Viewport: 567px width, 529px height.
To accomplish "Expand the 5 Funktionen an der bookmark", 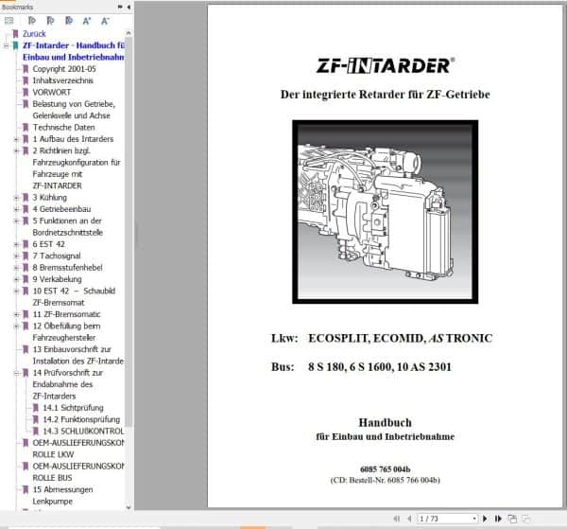I will point(16,220).
